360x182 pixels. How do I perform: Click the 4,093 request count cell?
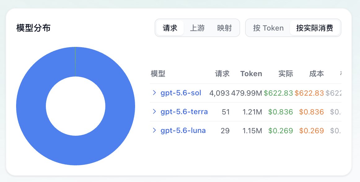[219, 93]
